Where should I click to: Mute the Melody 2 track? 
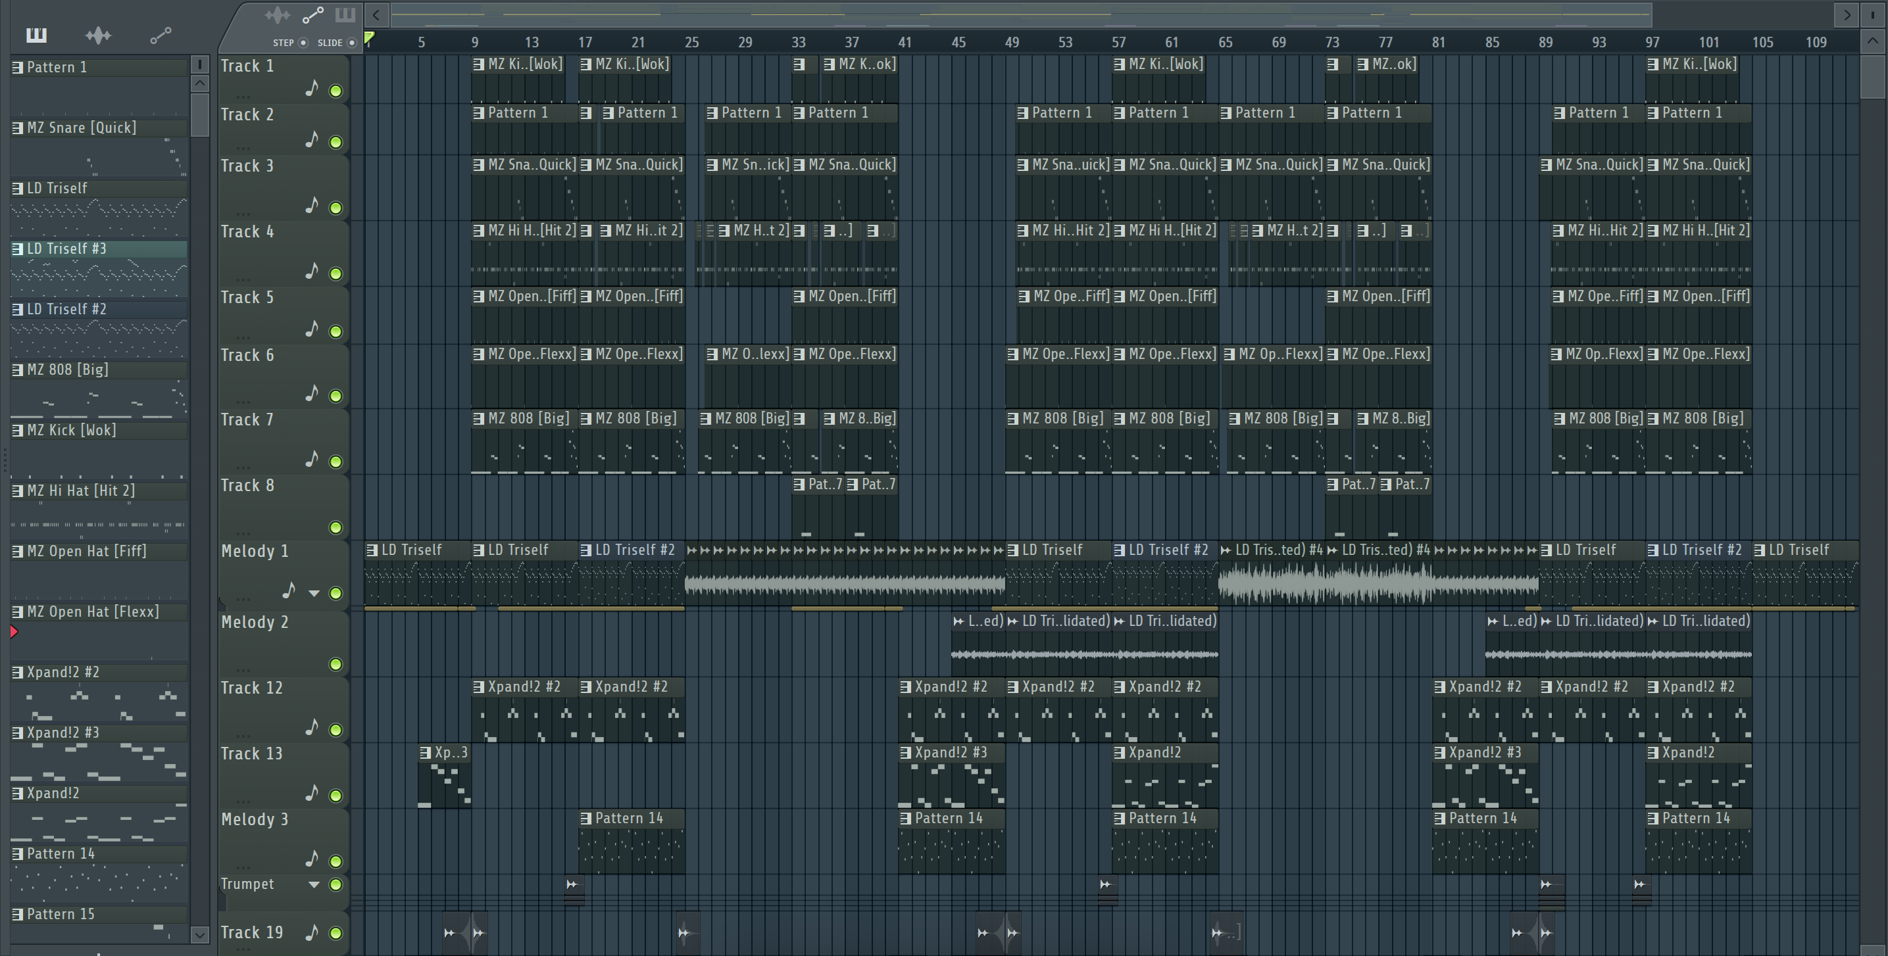point(335,665)
